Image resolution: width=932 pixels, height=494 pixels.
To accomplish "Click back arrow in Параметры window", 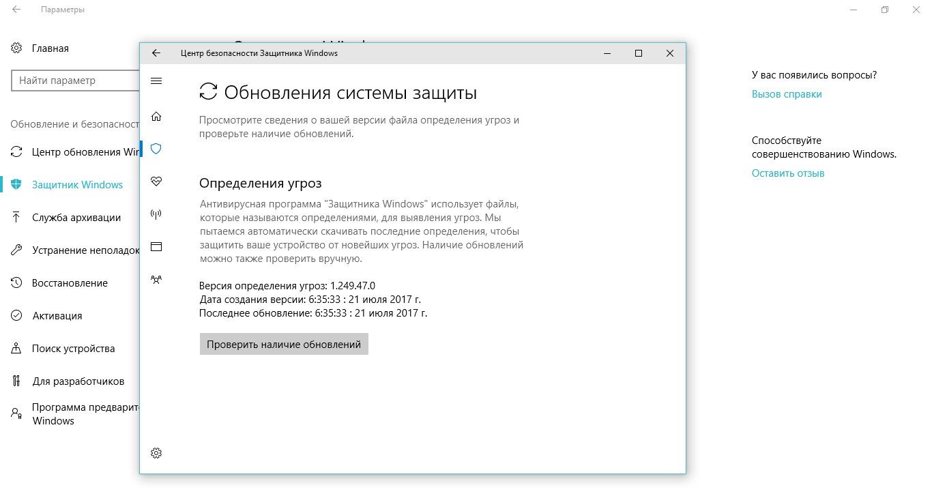I will (x=16, y=10).
